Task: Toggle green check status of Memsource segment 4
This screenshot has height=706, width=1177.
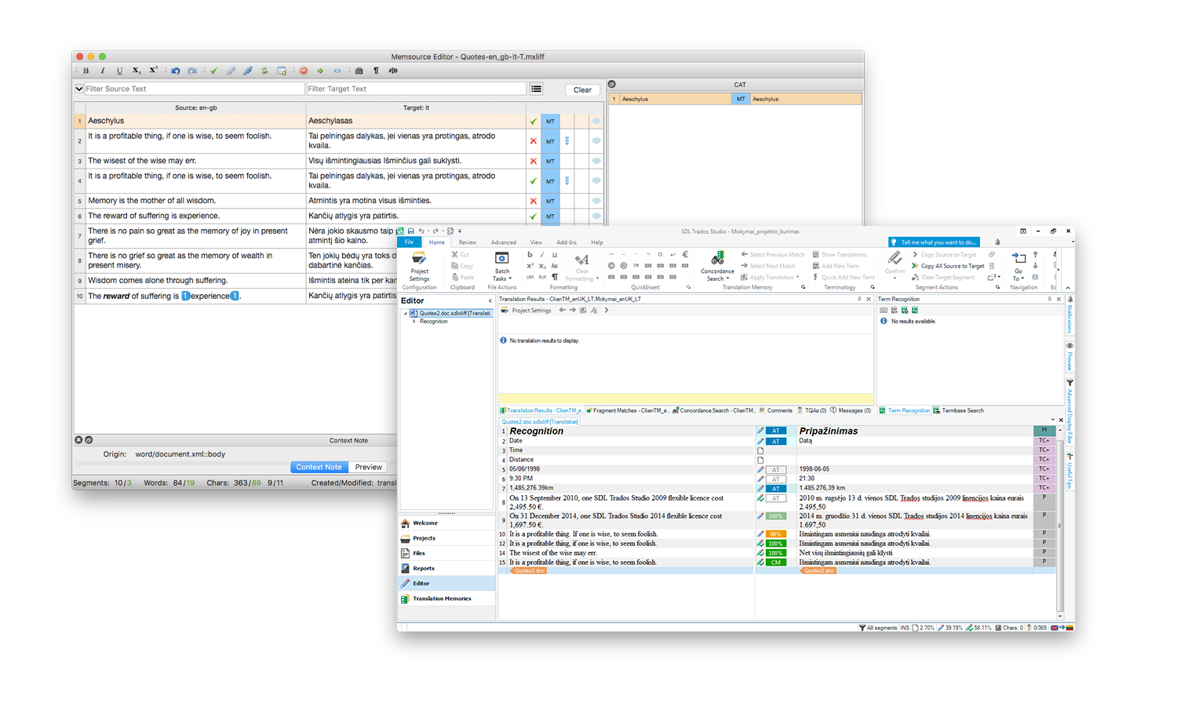Action: 534,181
